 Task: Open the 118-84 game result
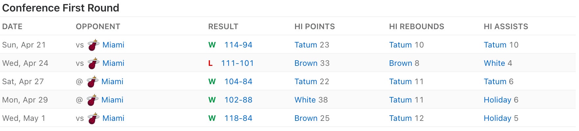pos(238,118)
